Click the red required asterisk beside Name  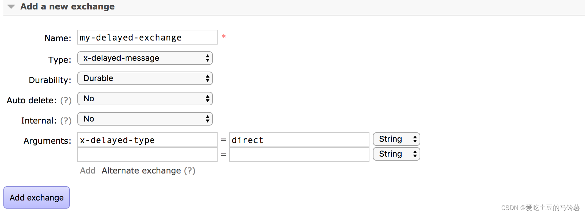pos(224,36)
